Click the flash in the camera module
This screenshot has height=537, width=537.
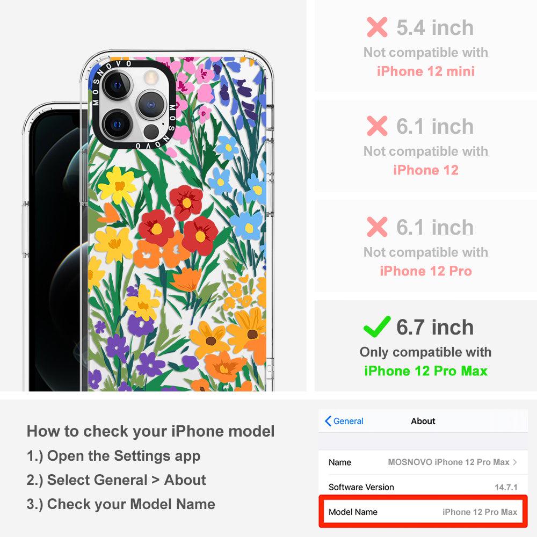click(x=151, y=77)
